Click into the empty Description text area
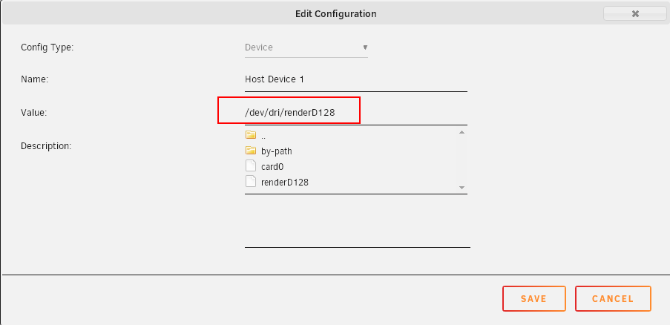Image resolution: width=670 pixels, height=325 pixels. coord(356,221)
